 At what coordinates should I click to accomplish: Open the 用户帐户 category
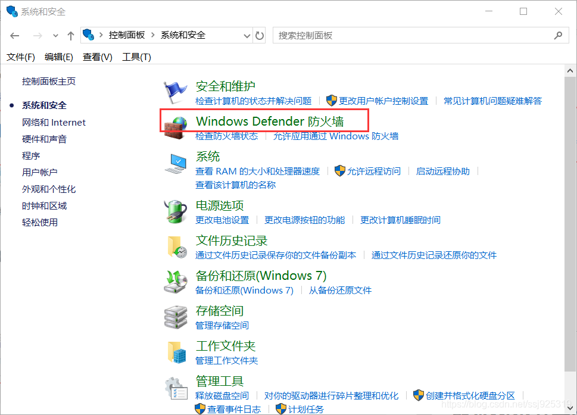tap(40, 172)
